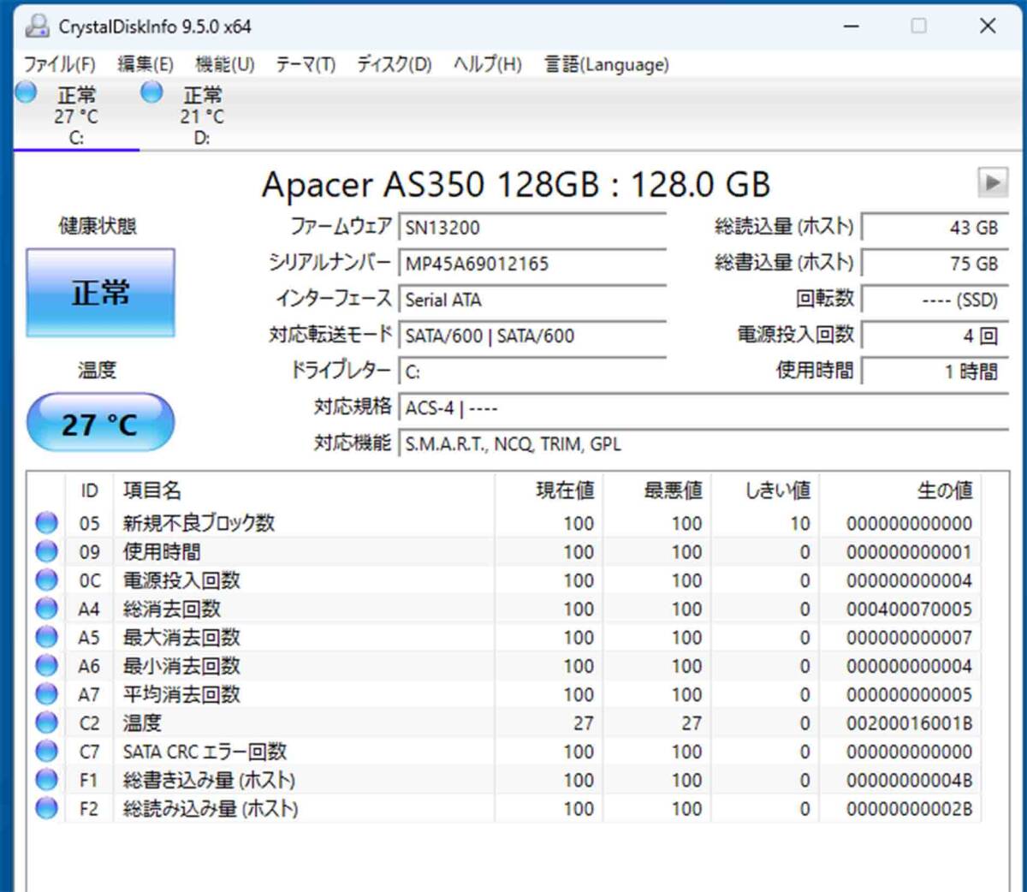1027x892 pixels.
Task: Click the 最悪値 column header
Action: (x=656, y=491)
